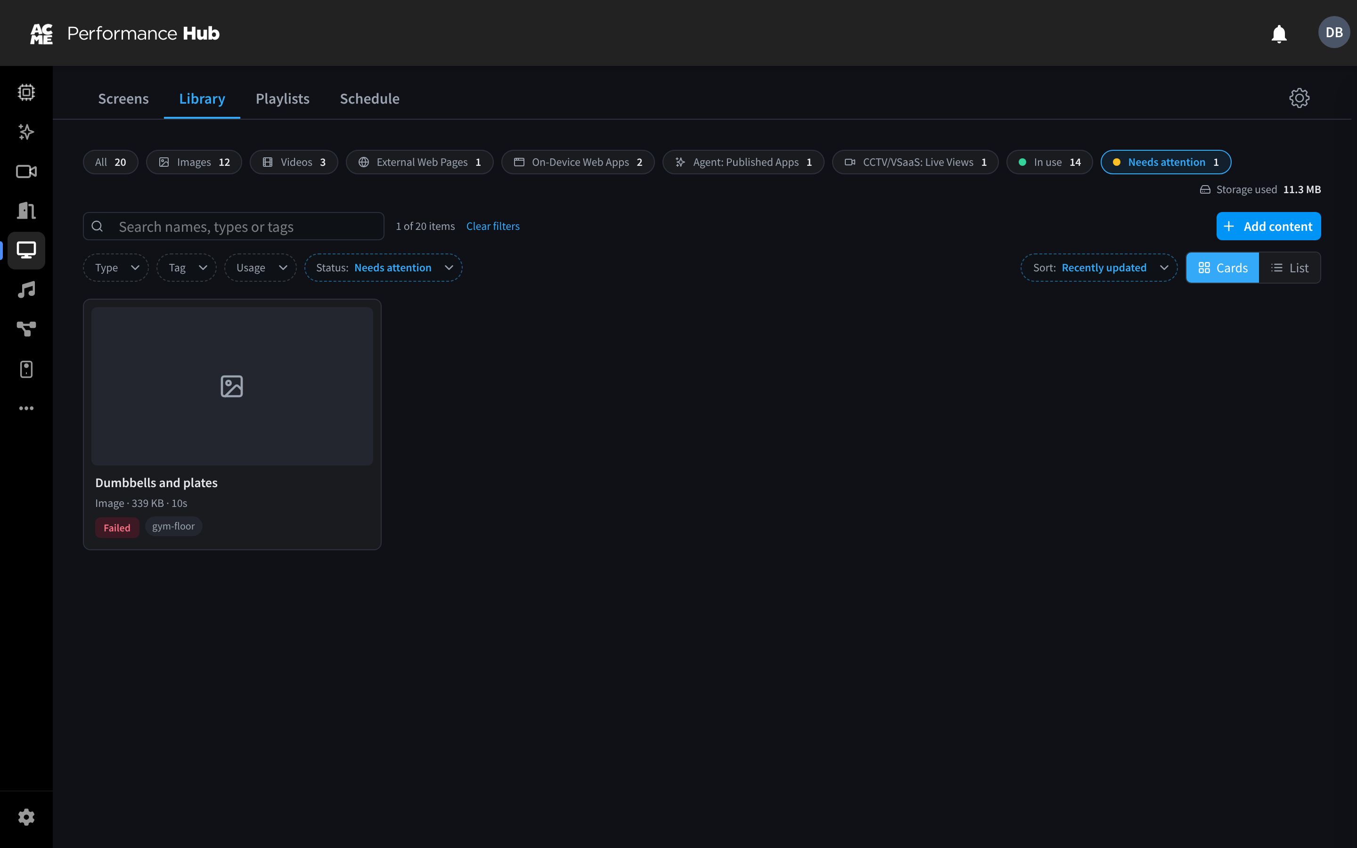Screen dimensions: 1357x848
Task: Toggle the Needs attention filter chip
Action: 1166,162
